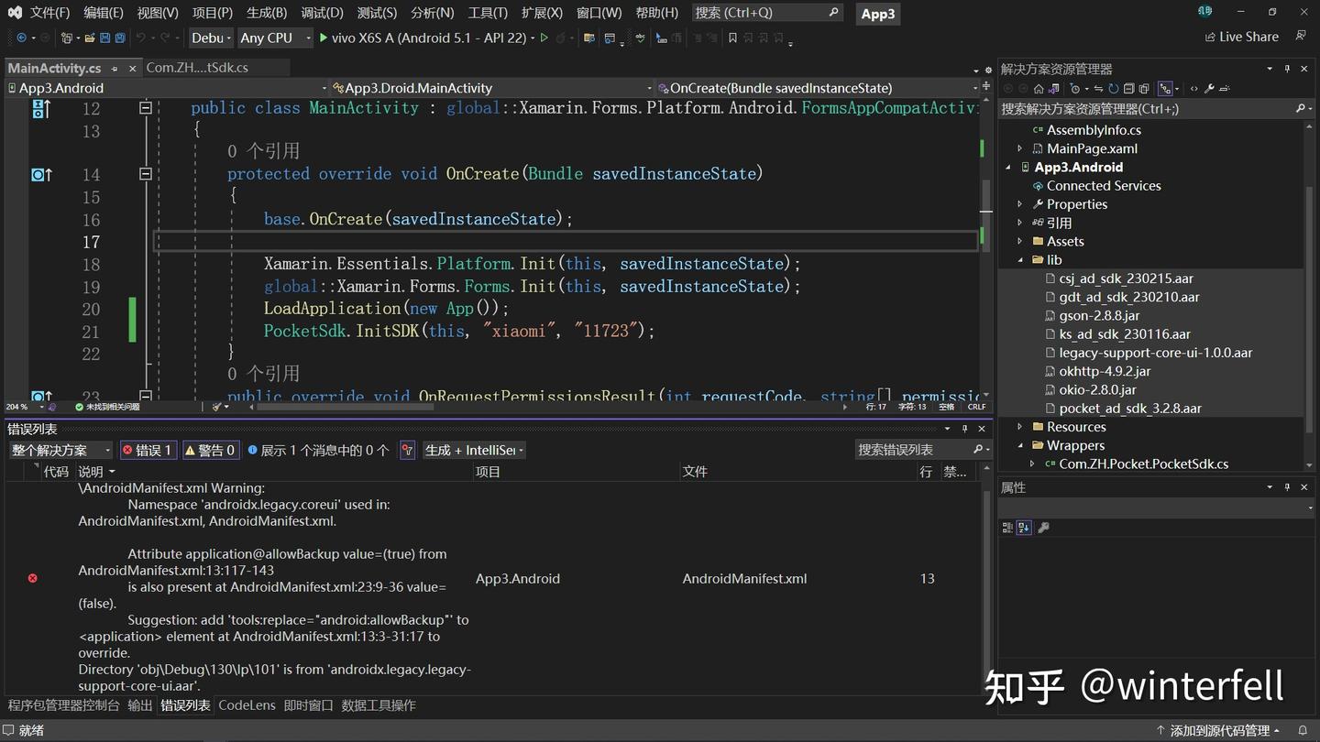Screen dimensions: 1320x742
Task: Open the Debug configuration dropdown
Action: pos(210,38)
